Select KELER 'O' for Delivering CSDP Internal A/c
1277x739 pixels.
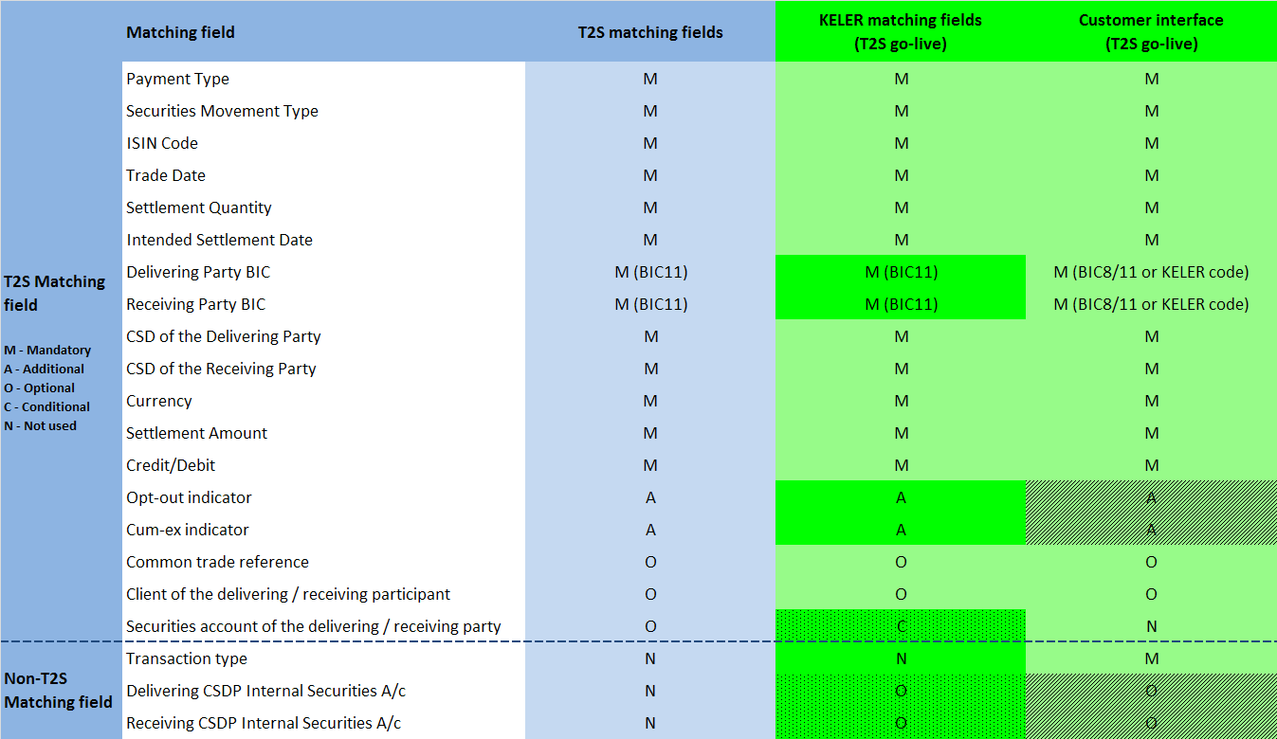coord(901,691)
